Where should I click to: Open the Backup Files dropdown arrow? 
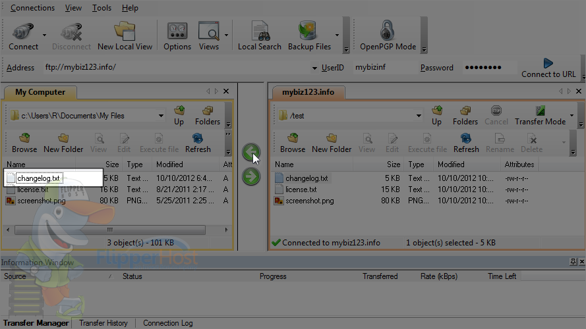pos(337,35)
